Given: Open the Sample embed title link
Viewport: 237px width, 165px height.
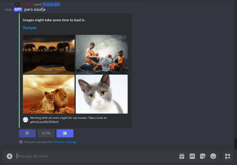Looking at the screenshot, I should coord(30,28).
